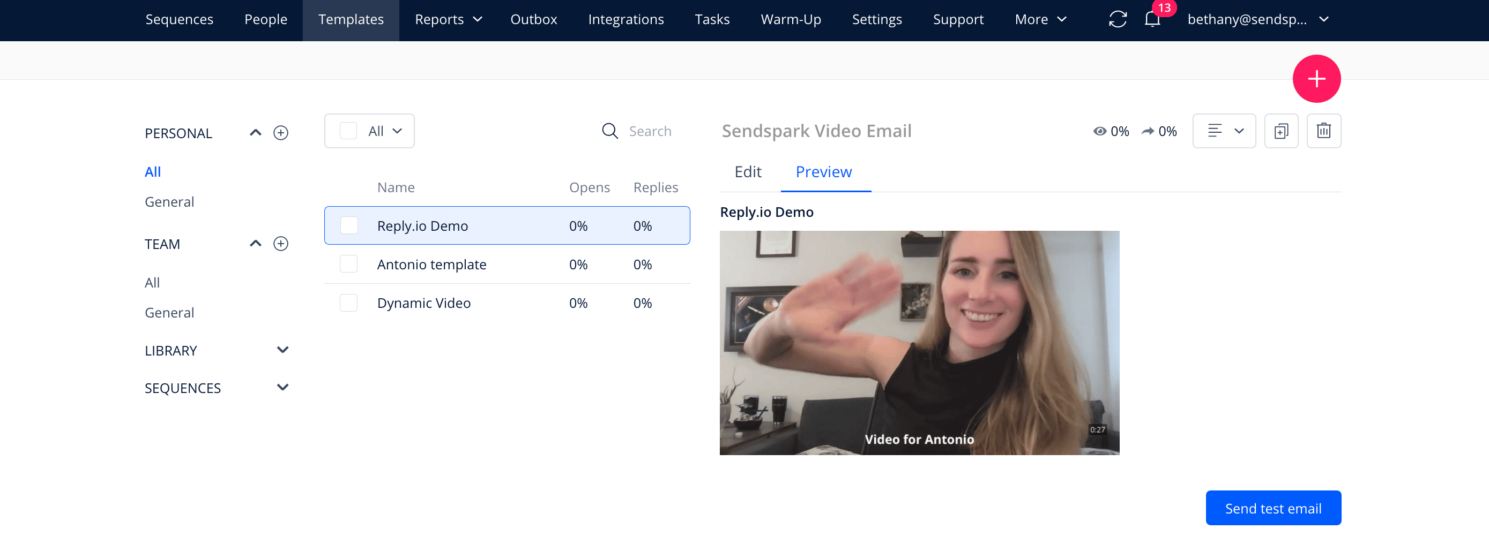Viewport: 1489px width, 544px height.
Task: Select the Antonio template row
Action: point(507,264)
